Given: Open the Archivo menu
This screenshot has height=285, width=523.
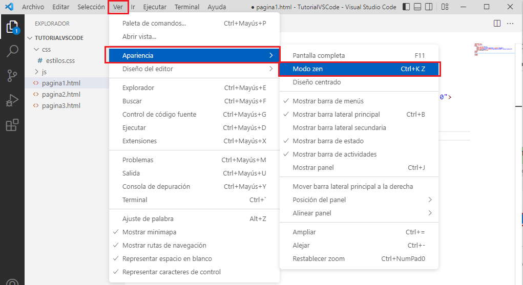Looking at the screenshot, I should pyautogui.click(x=33, y=7).
